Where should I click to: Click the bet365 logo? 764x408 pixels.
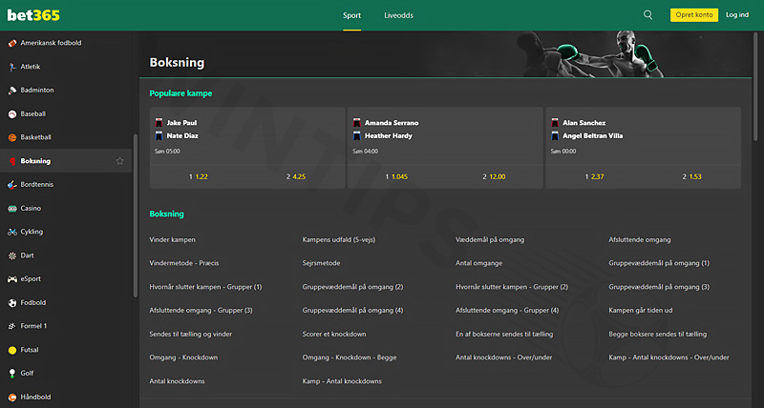pos(33,15)
